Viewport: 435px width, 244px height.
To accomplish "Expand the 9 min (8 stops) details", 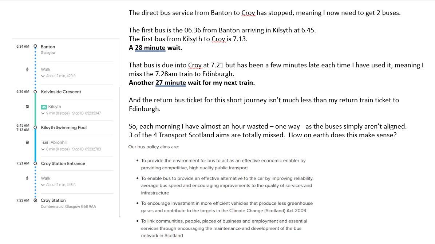I will 43,113.
